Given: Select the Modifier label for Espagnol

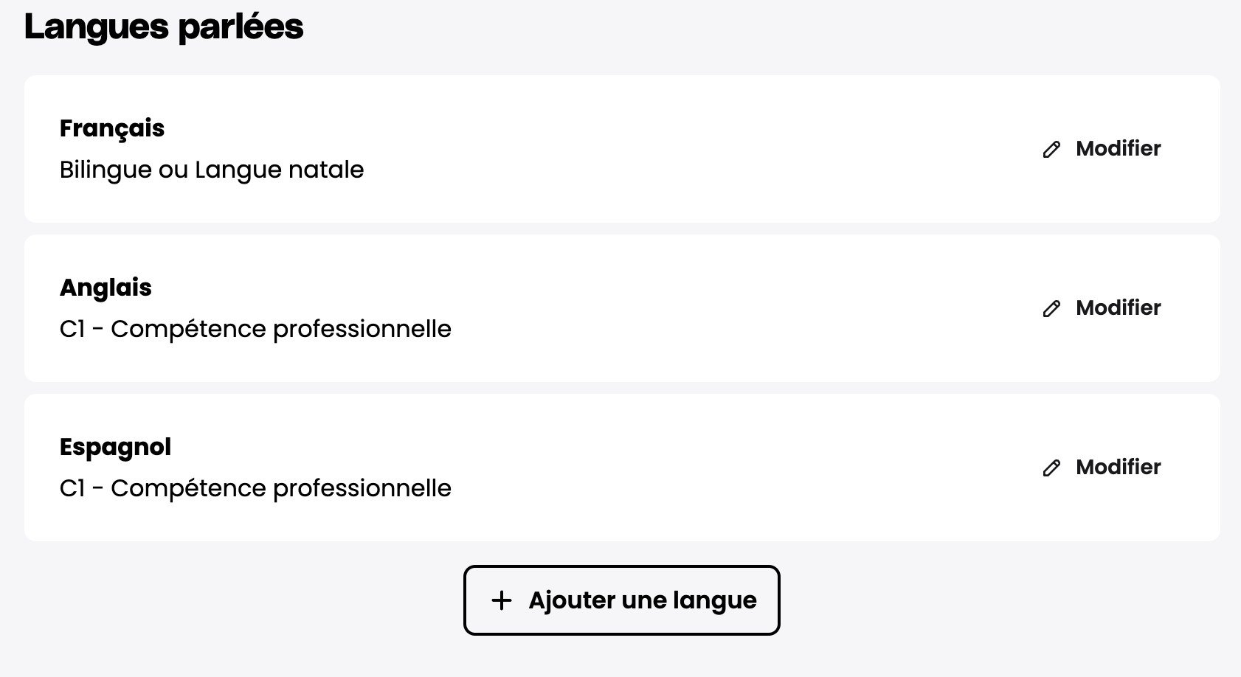Looking at the screenshot, I should pyautogui.click(x=1118, y=467).
